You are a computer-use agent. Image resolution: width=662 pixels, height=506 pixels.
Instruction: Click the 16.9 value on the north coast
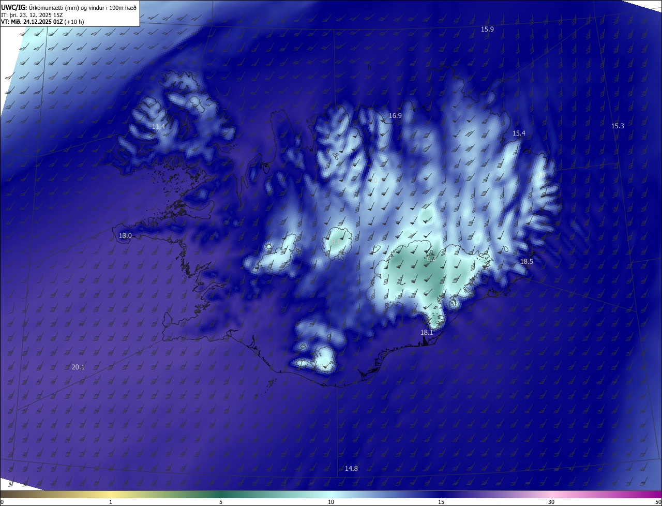[x=395, y=116]
